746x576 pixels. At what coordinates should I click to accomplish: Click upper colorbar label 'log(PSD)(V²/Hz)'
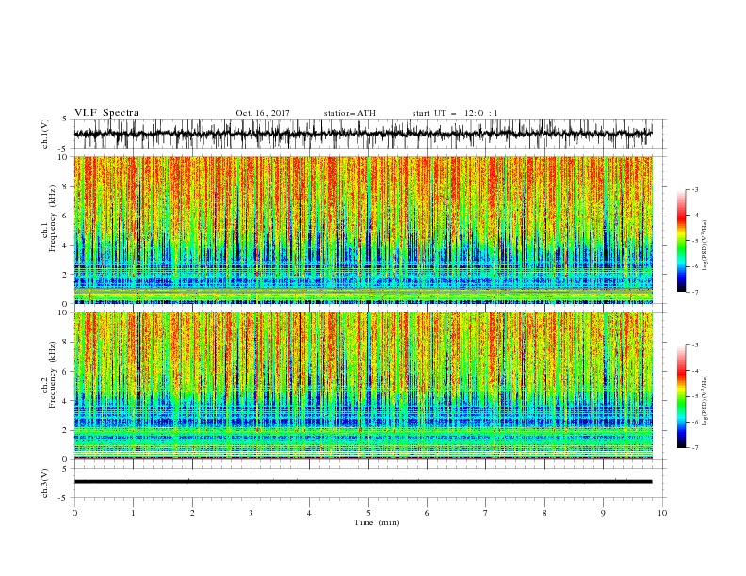point(705,246)
